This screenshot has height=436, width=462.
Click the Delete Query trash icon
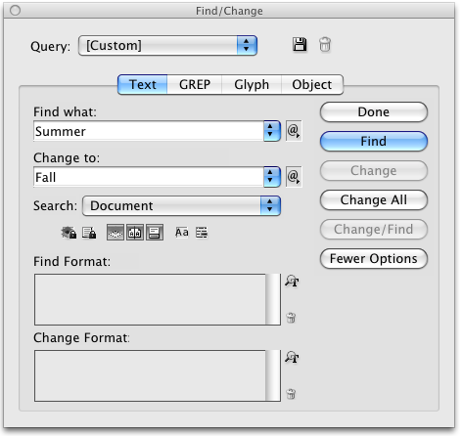coord(325,44)
